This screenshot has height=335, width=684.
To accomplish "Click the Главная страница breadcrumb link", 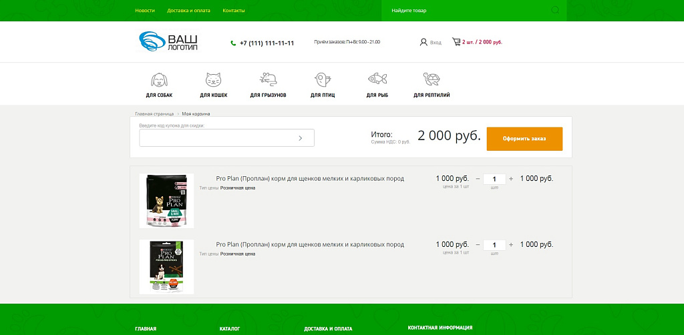I will [x=154, y=114].
